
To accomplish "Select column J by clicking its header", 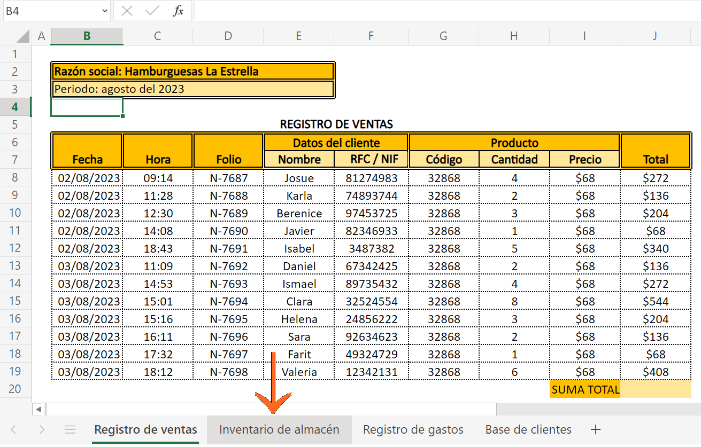I will tap(654, 36).
